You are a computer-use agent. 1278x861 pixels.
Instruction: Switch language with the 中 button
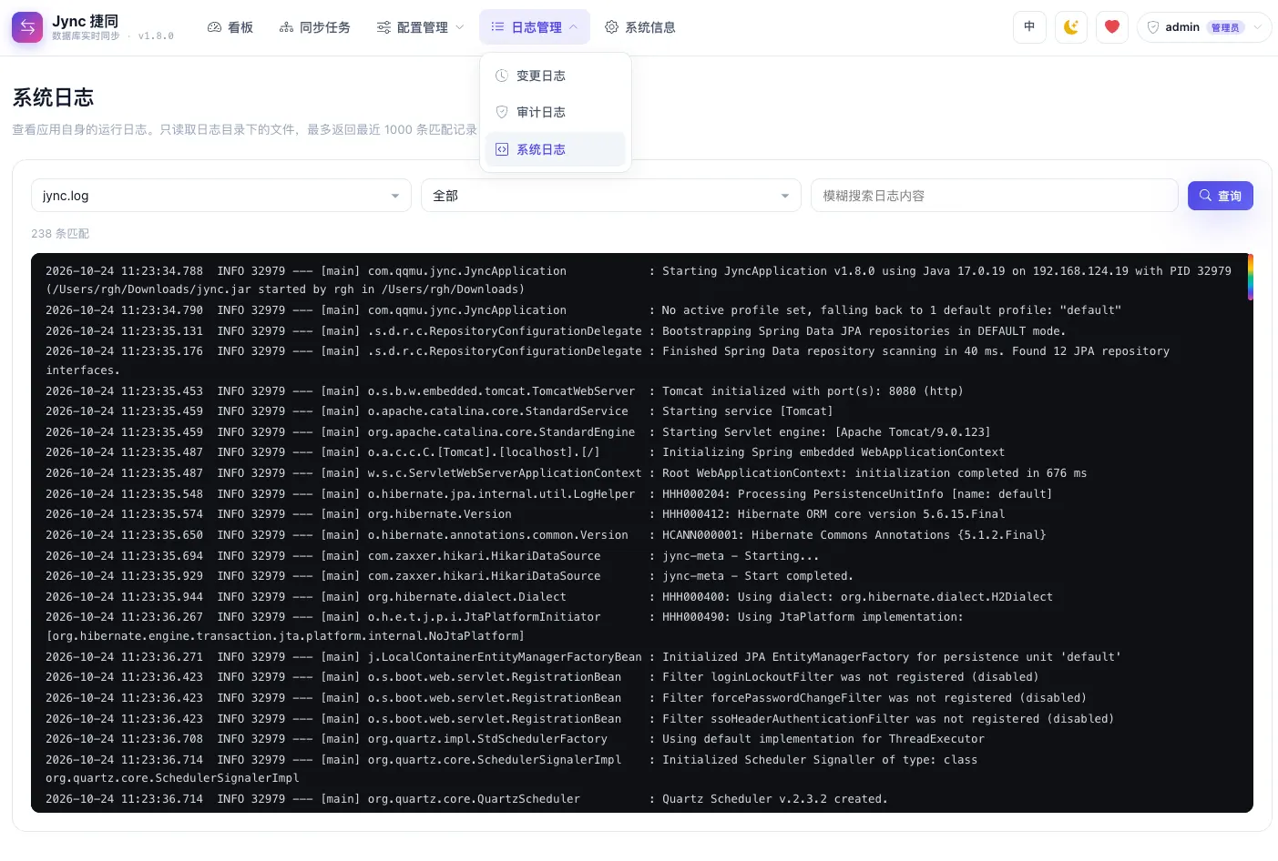[x=1029, y=27]
